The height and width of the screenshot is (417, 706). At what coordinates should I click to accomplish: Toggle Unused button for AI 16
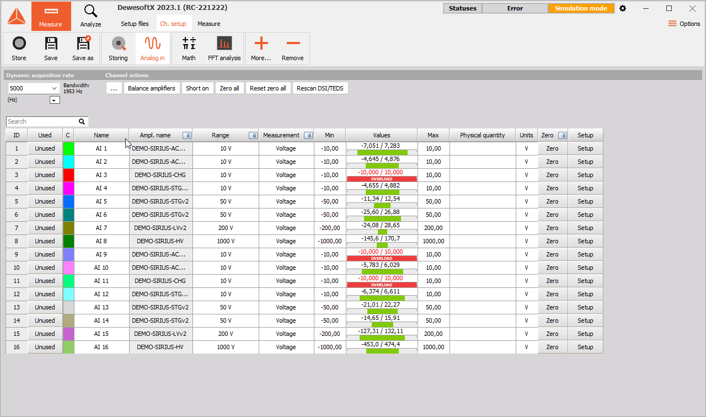click(45, 347)
